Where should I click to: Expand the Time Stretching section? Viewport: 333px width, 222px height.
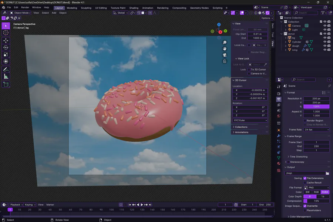point(297,157)
